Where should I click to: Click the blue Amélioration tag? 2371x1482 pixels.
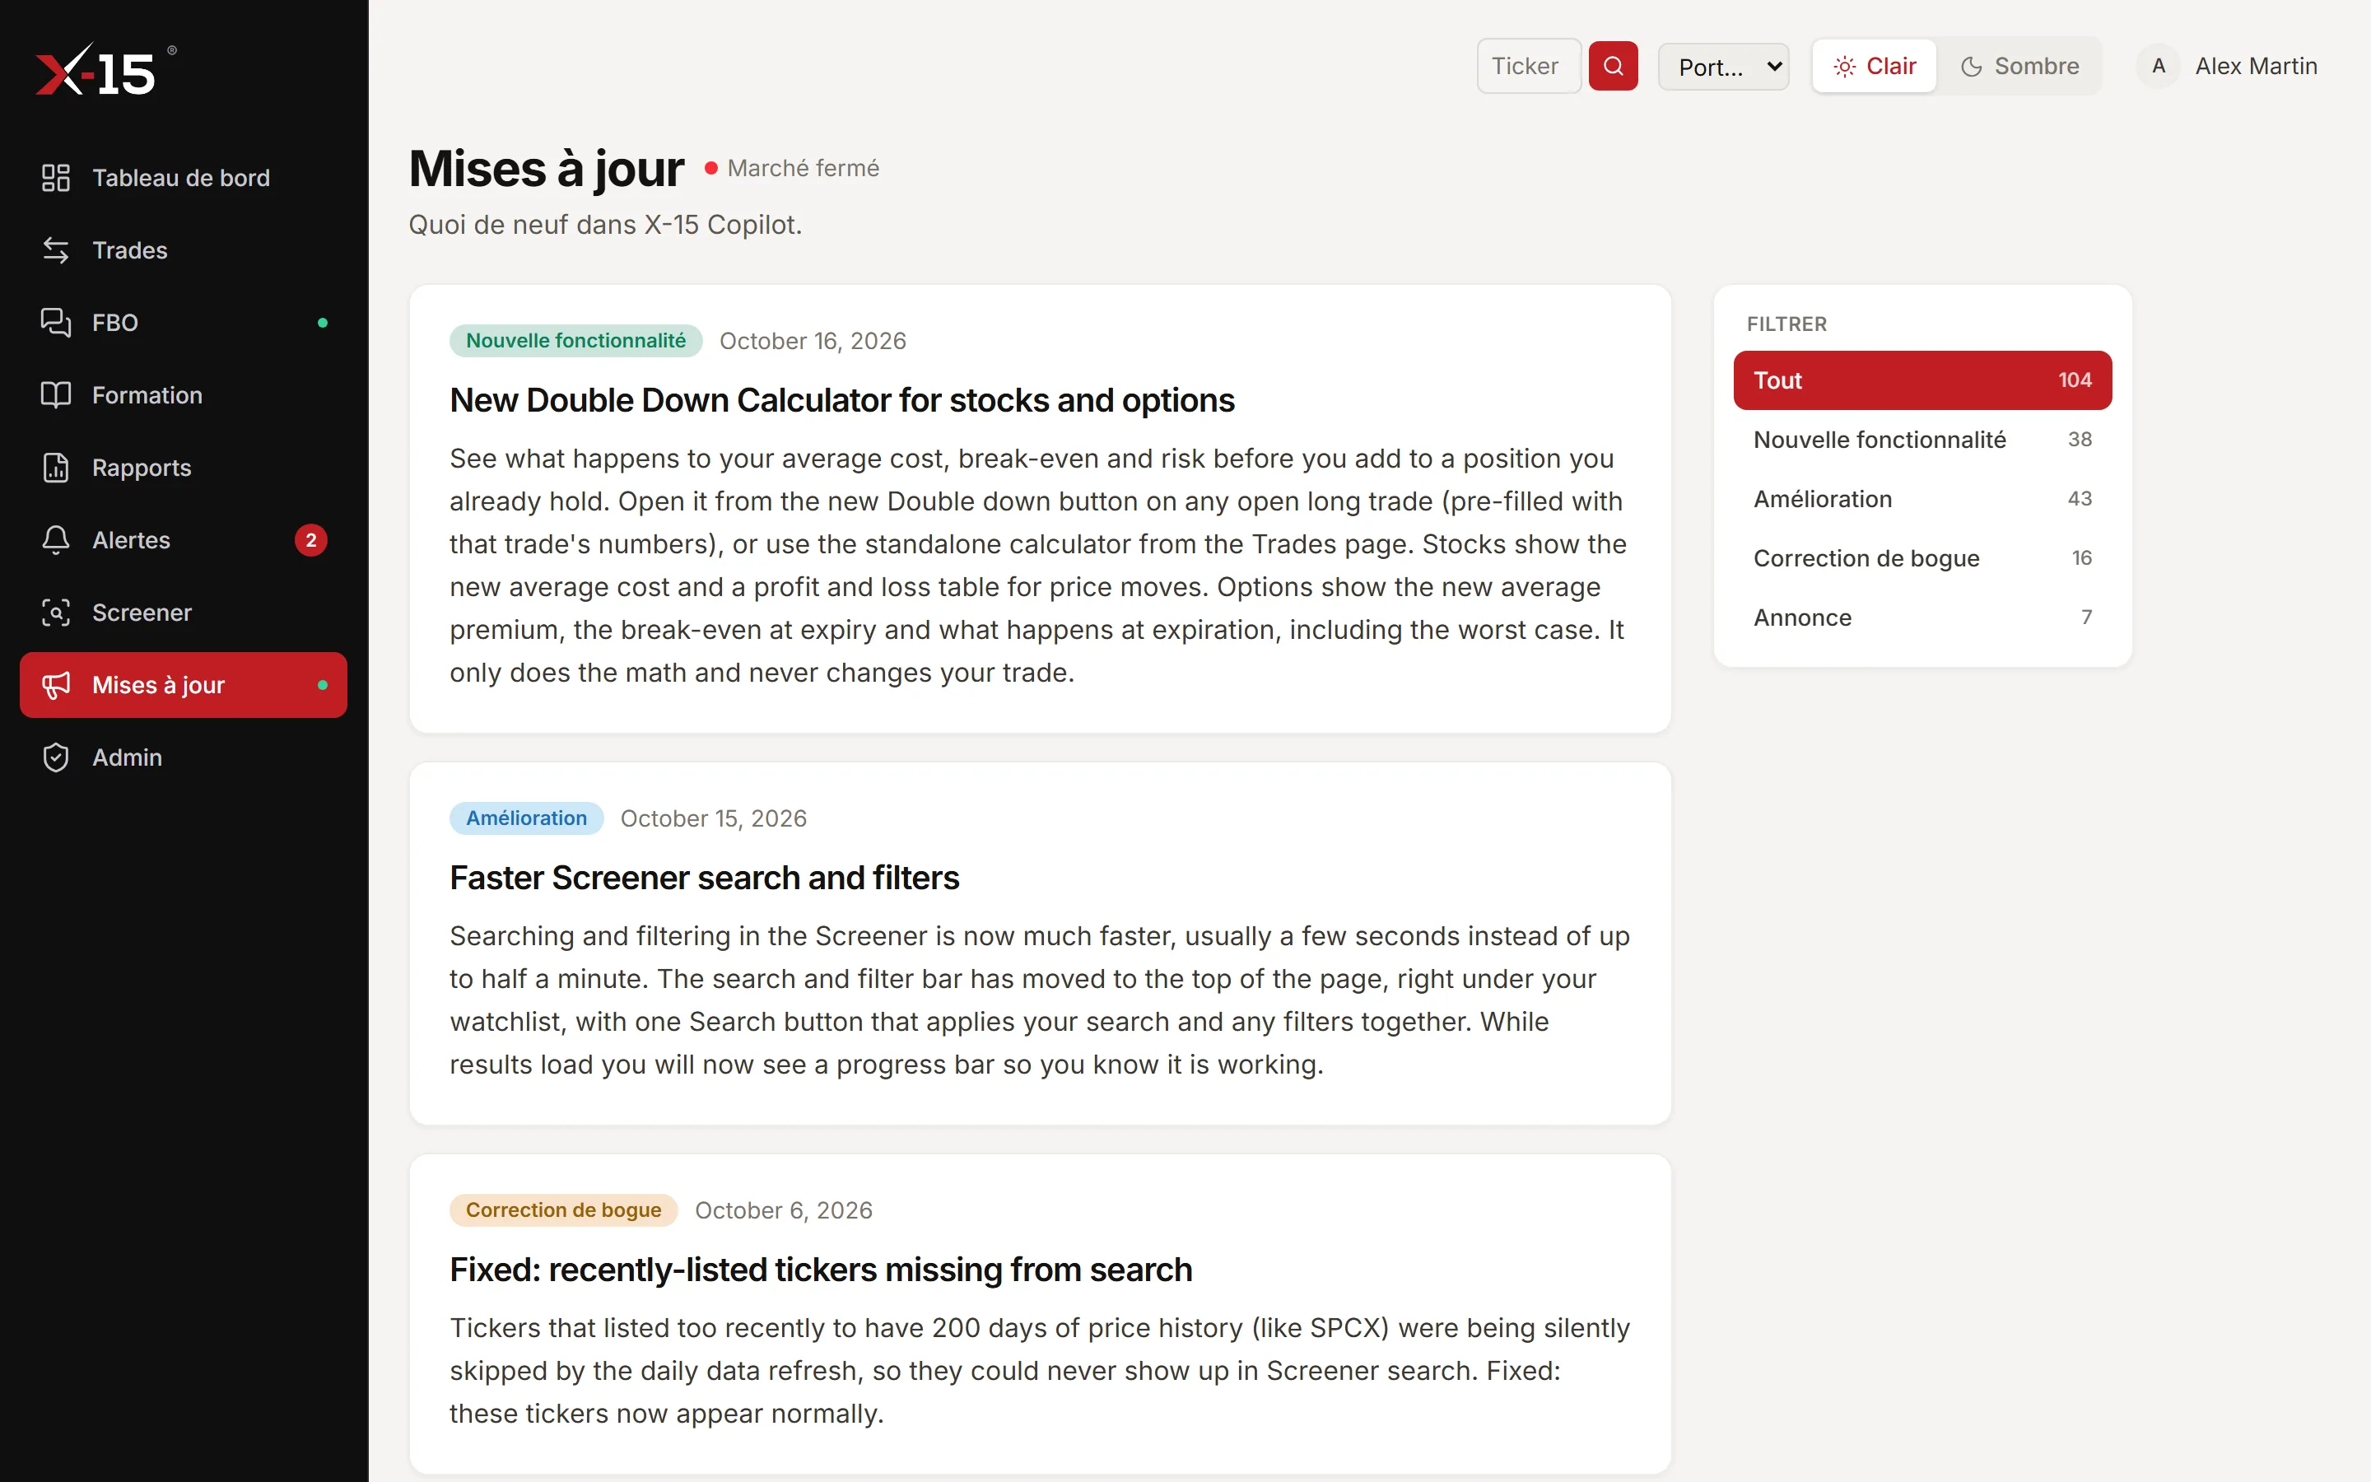(526, 818)
